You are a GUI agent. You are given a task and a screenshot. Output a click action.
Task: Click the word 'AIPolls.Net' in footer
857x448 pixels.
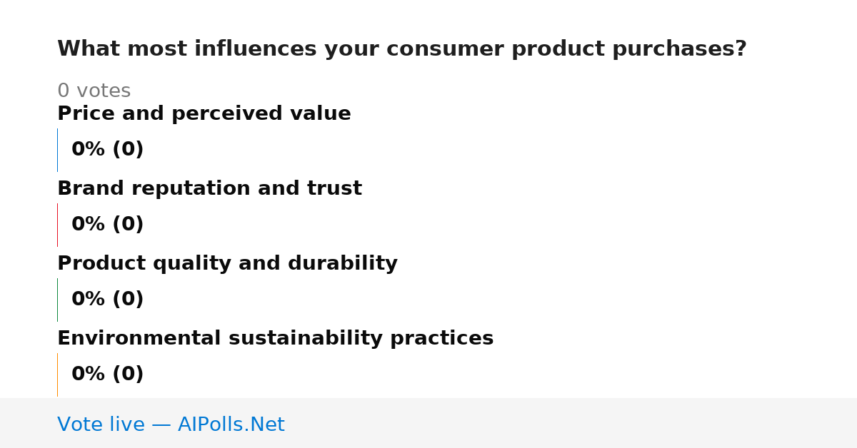231,425
